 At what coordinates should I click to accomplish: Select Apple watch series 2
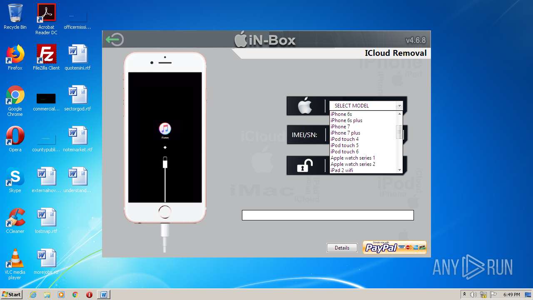pos(353,164)
